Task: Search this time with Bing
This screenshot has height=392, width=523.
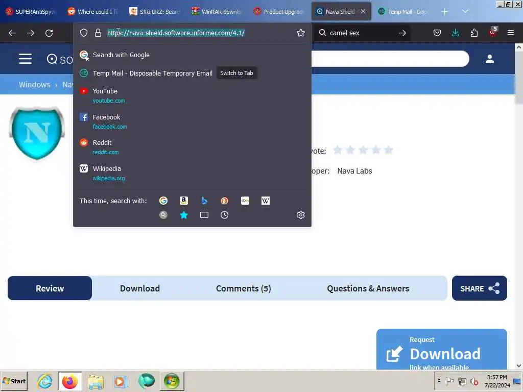Action: (204, 201)
